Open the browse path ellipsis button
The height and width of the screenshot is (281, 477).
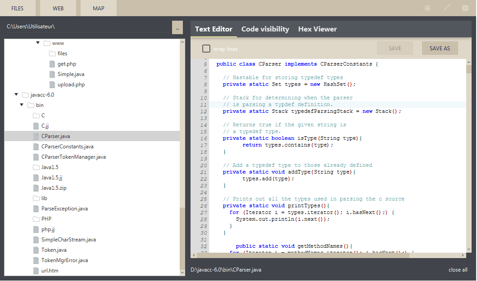tap(177, 28)
